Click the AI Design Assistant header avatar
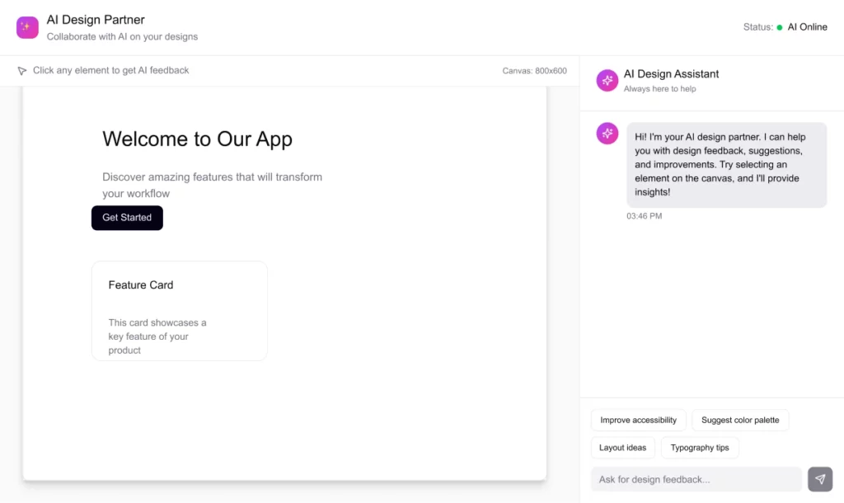Image resolution: width=844 pixels, height=503 pixels. 607,80
